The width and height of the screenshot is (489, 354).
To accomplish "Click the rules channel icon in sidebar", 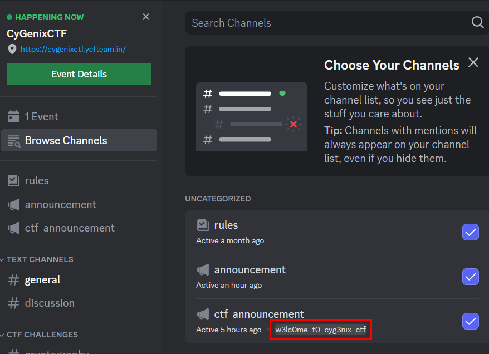I will tap(13, 181).
